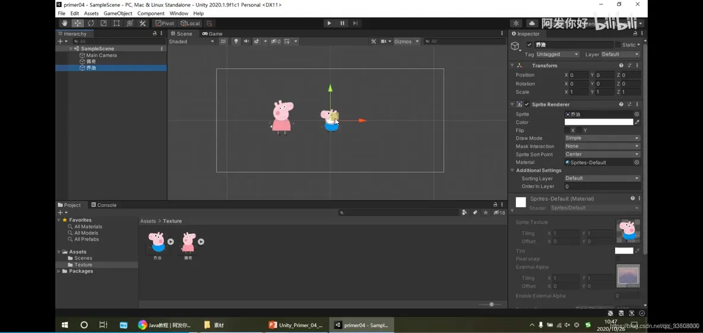Open the Assets menu
This screenshot has height=333, width=703.
coord(91,14)
